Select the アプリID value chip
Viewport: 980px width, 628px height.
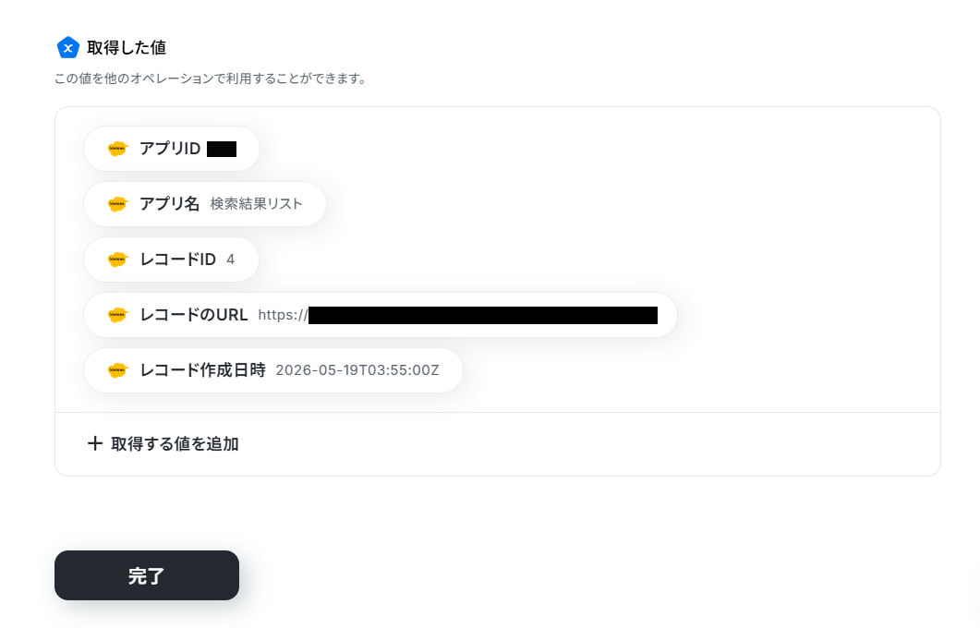171,149
